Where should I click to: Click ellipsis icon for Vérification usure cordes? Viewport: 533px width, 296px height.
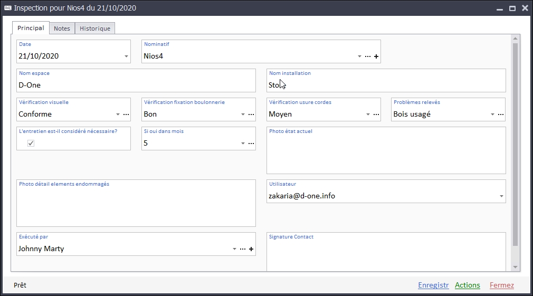[x=376, y=114]
